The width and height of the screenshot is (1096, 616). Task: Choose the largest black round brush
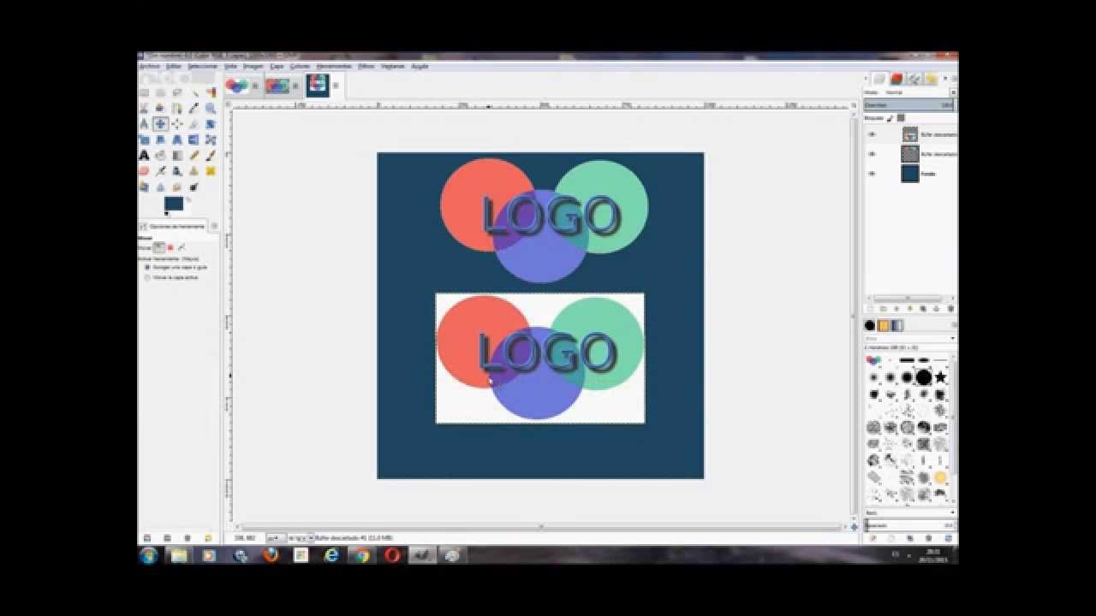coord(923,377)
